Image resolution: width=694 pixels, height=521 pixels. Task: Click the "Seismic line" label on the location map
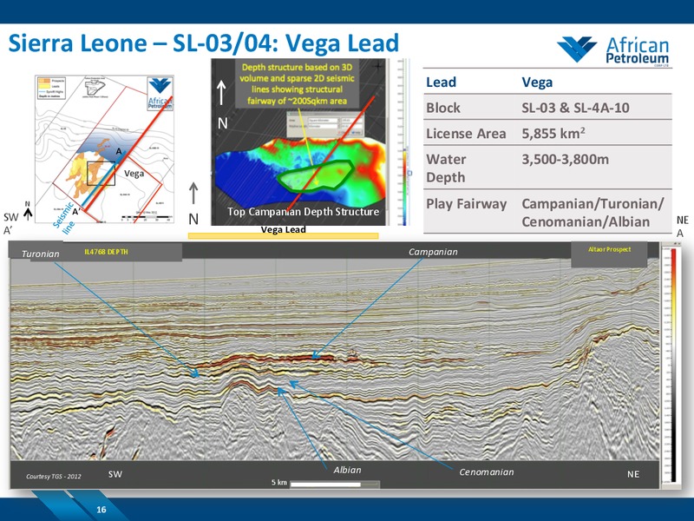(x=64, y=218)
